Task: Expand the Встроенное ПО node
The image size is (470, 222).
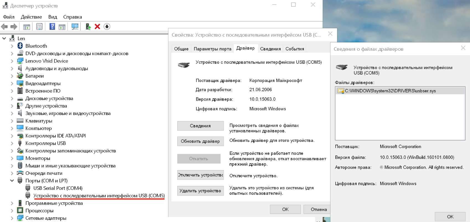Action: pyautogui.click(x=12, y=91)
